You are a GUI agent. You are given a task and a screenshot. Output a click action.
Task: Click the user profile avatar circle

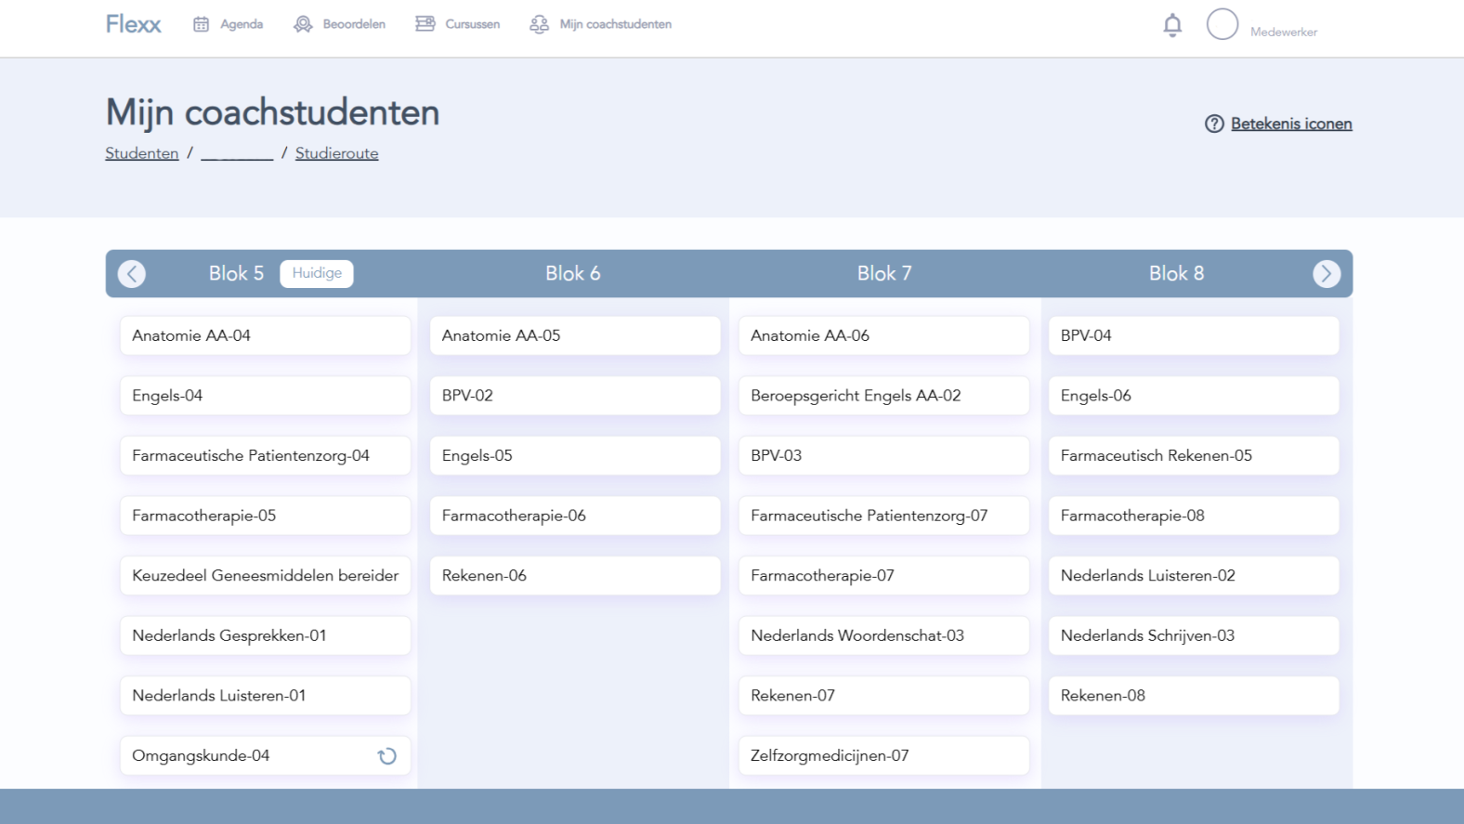coord(1222,24)
